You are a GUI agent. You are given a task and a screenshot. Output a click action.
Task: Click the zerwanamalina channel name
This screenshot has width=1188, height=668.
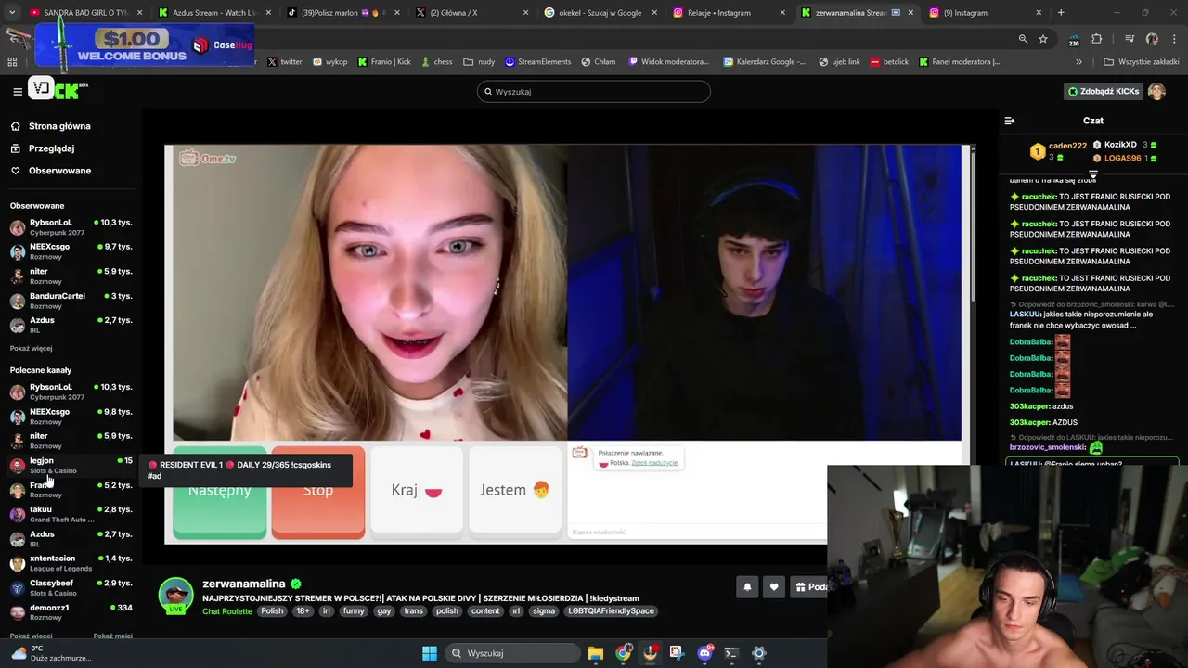tap(244, 584)
